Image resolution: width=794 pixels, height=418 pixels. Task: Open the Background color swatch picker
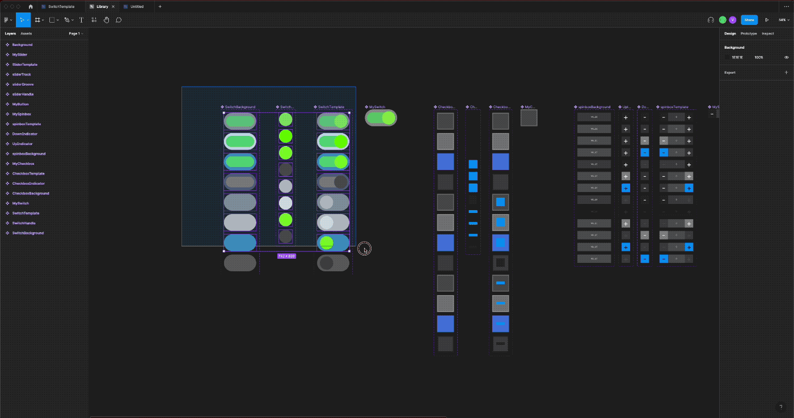[x=728, y=57]
